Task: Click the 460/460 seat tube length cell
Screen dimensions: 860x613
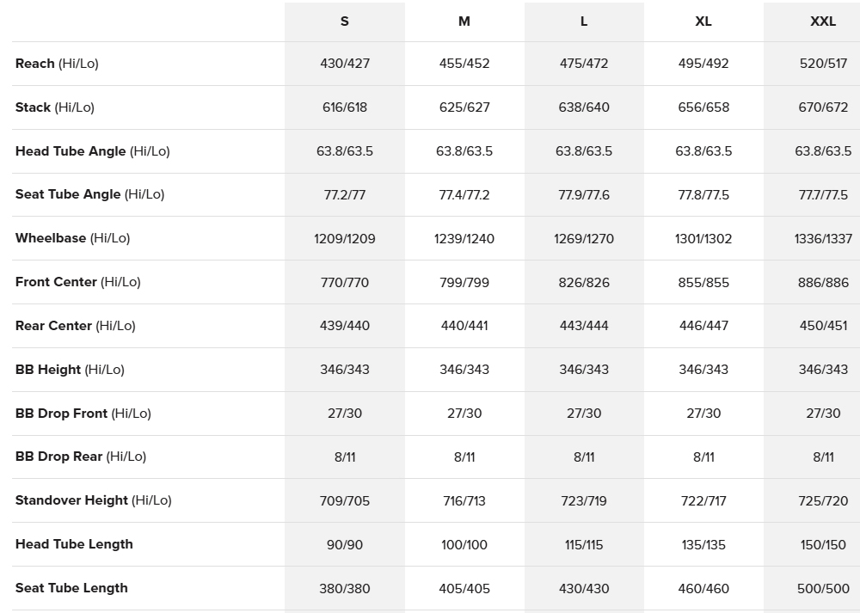Action: [703, 589]
